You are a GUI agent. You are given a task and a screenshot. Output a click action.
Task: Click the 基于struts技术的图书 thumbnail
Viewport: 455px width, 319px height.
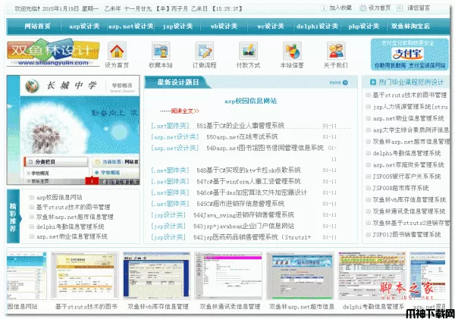85,276
